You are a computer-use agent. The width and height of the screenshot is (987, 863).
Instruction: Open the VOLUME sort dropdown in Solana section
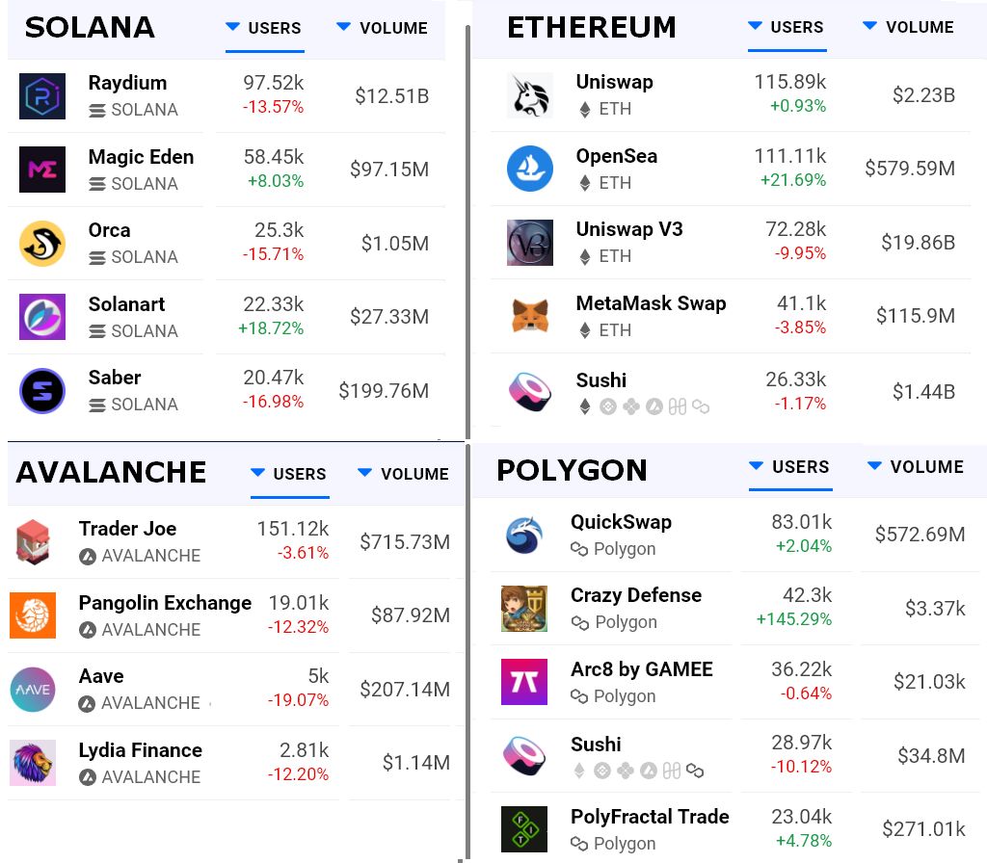coord(381,28)
